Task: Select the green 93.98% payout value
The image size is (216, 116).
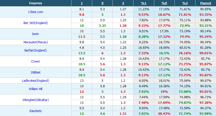Action: click(206, 114)
